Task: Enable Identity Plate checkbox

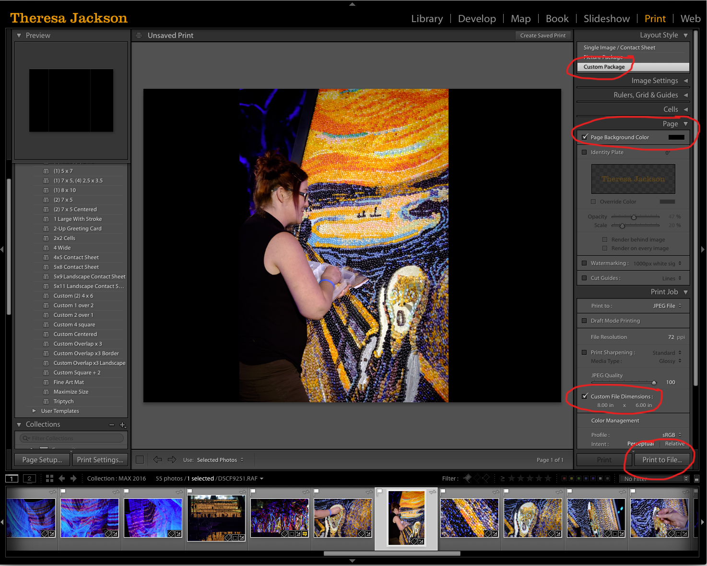Action: pos(584,152)
